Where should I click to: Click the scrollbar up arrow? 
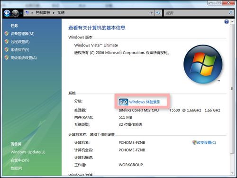click(x=232, y=21)
